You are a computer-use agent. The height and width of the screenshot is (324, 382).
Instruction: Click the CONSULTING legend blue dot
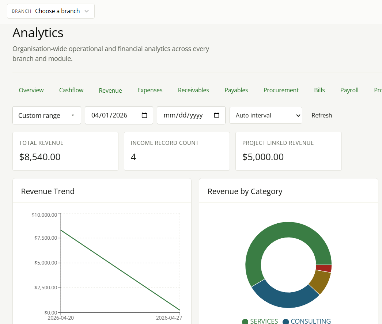coord(285,321)
